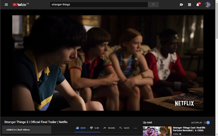Click the Stranger Things 3 Official Final Trailer title
The image size is (218, 136).
[36, 122]
